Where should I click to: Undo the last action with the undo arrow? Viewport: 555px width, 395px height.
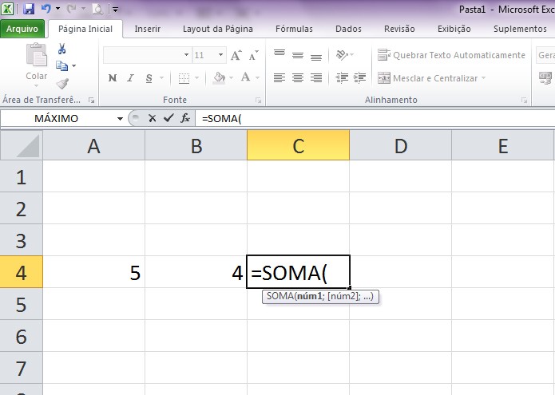[x=46, y=9]
